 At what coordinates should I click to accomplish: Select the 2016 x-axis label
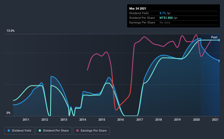pyautogui.click(x=121, y=120)
